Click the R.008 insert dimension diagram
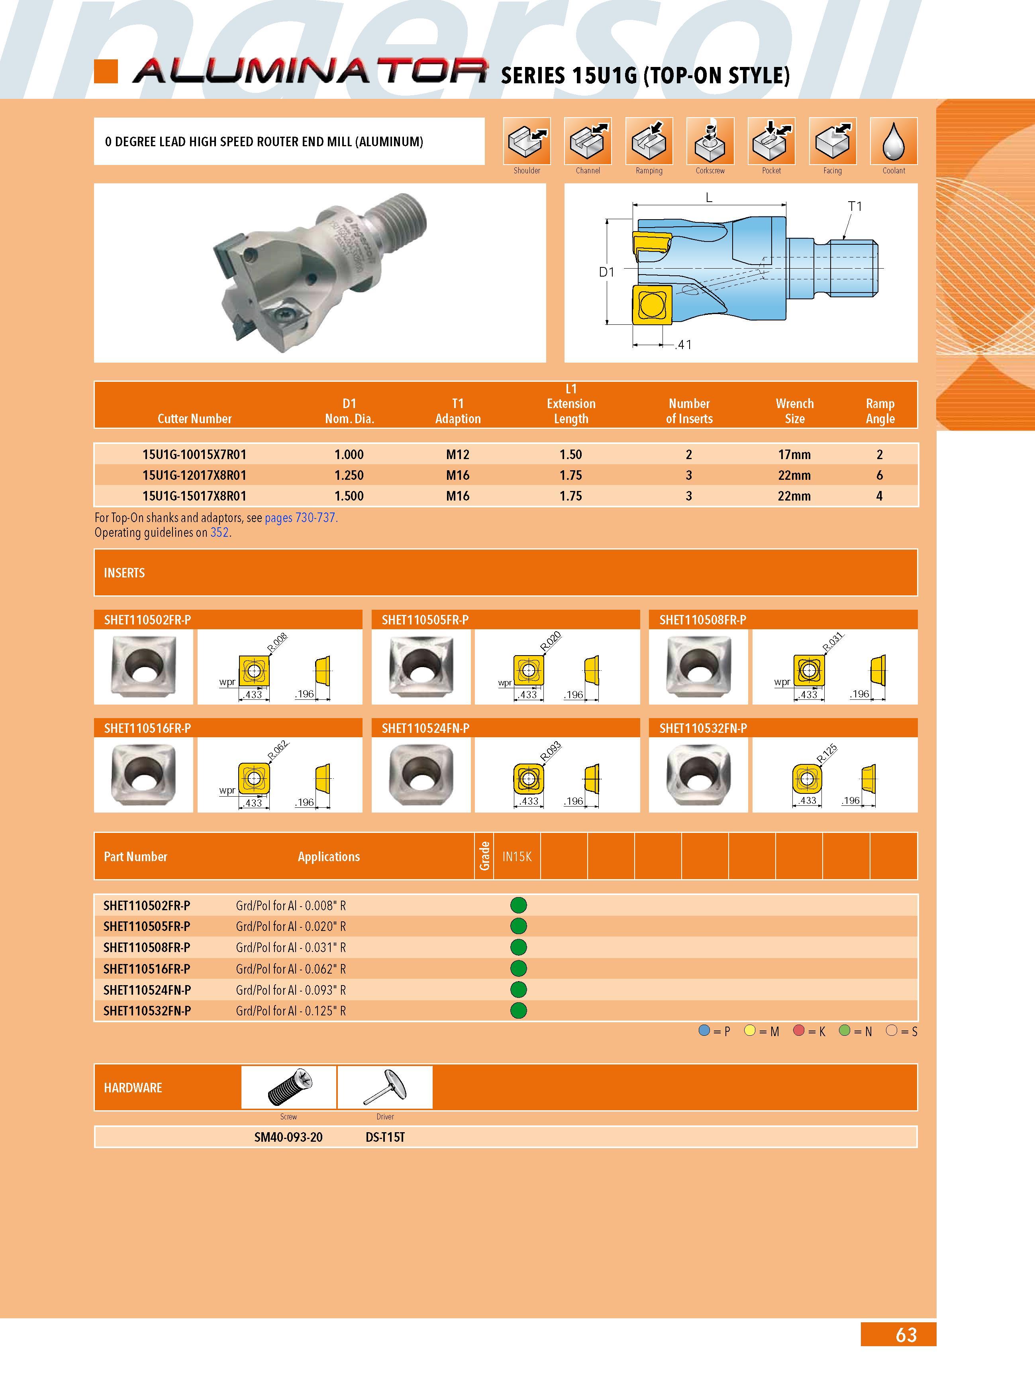 tap(280, 667)
